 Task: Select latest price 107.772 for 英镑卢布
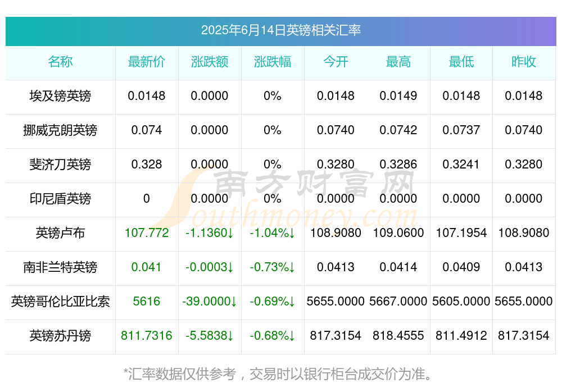[x=147, y=233]
